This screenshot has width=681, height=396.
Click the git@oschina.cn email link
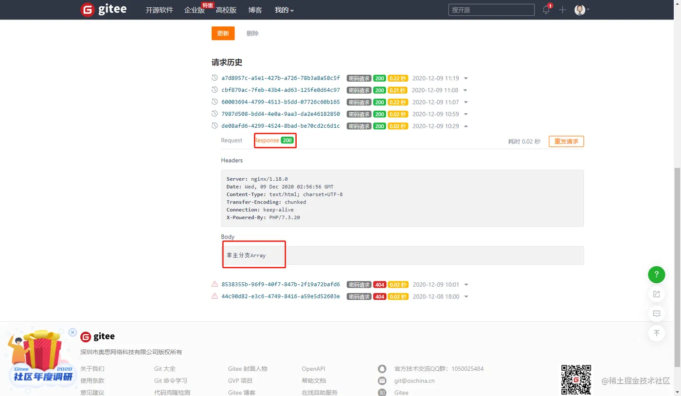pos(414,381)
